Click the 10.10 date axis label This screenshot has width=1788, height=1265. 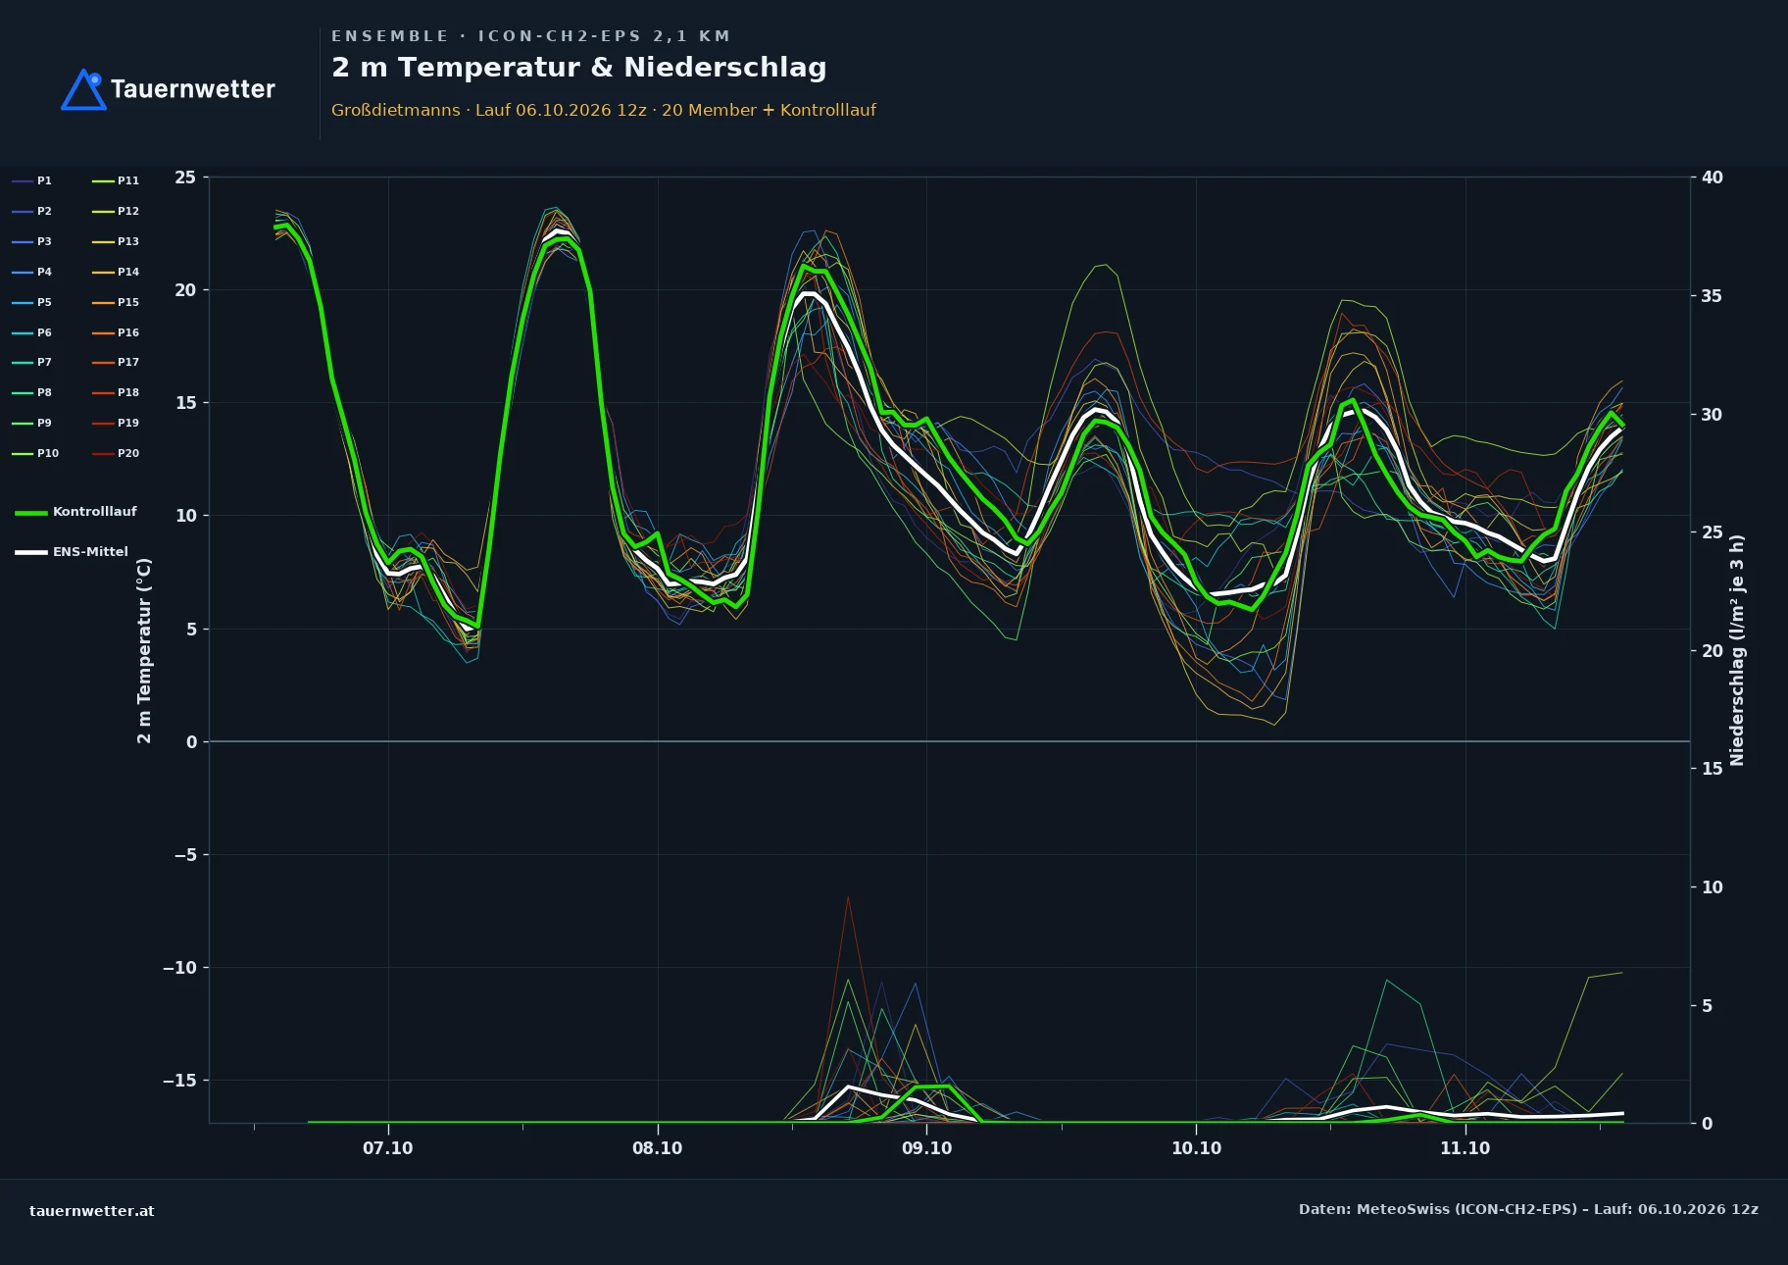1196,1148
